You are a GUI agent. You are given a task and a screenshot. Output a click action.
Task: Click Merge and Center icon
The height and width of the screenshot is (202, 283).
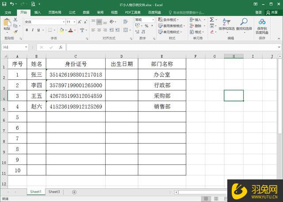[x=126, y=30]
